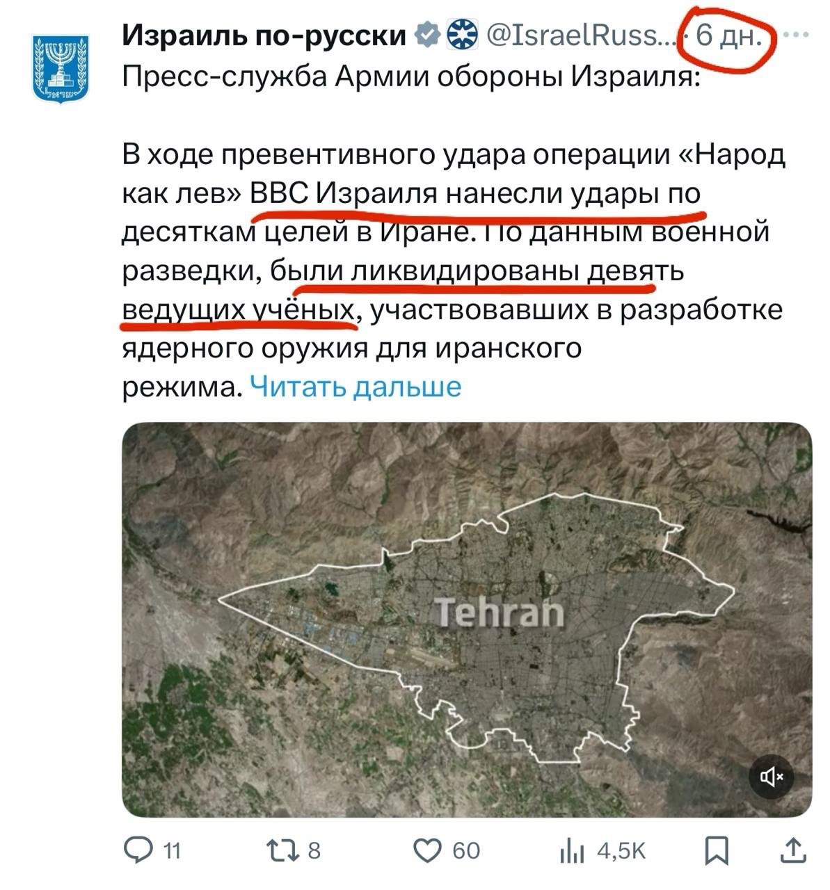830x890 pixels.
Task: Open the three-dot more options menu
Action: 797,35
